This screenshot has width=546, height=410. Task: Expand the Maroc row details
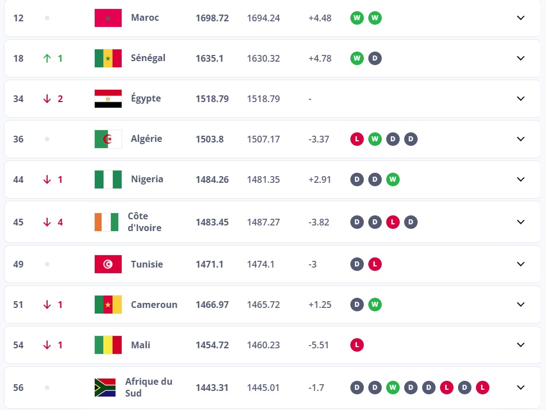[x=521, y=18]
